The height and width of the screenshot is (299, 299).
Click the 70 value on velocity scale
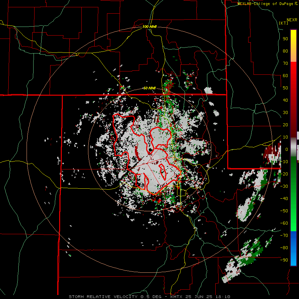click(285, 63)
